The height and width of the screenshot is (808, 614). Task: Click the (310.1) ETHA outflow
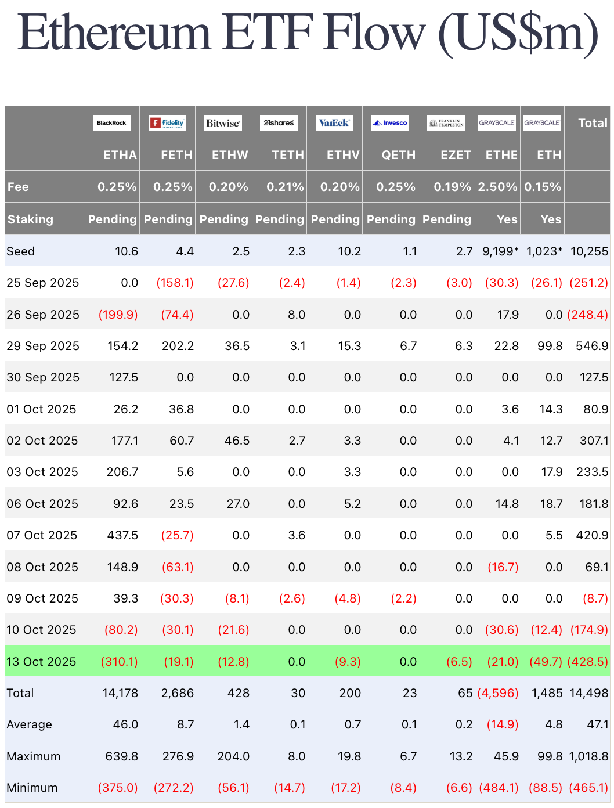coord(120,662)
